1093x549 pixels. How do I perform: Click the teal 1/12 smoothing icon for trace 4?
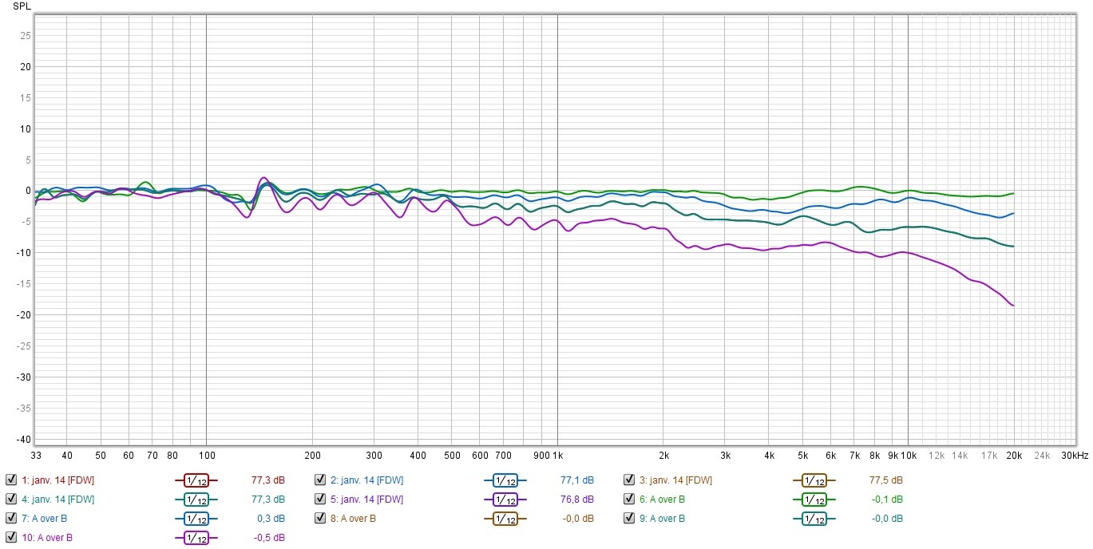pos(196,500)
